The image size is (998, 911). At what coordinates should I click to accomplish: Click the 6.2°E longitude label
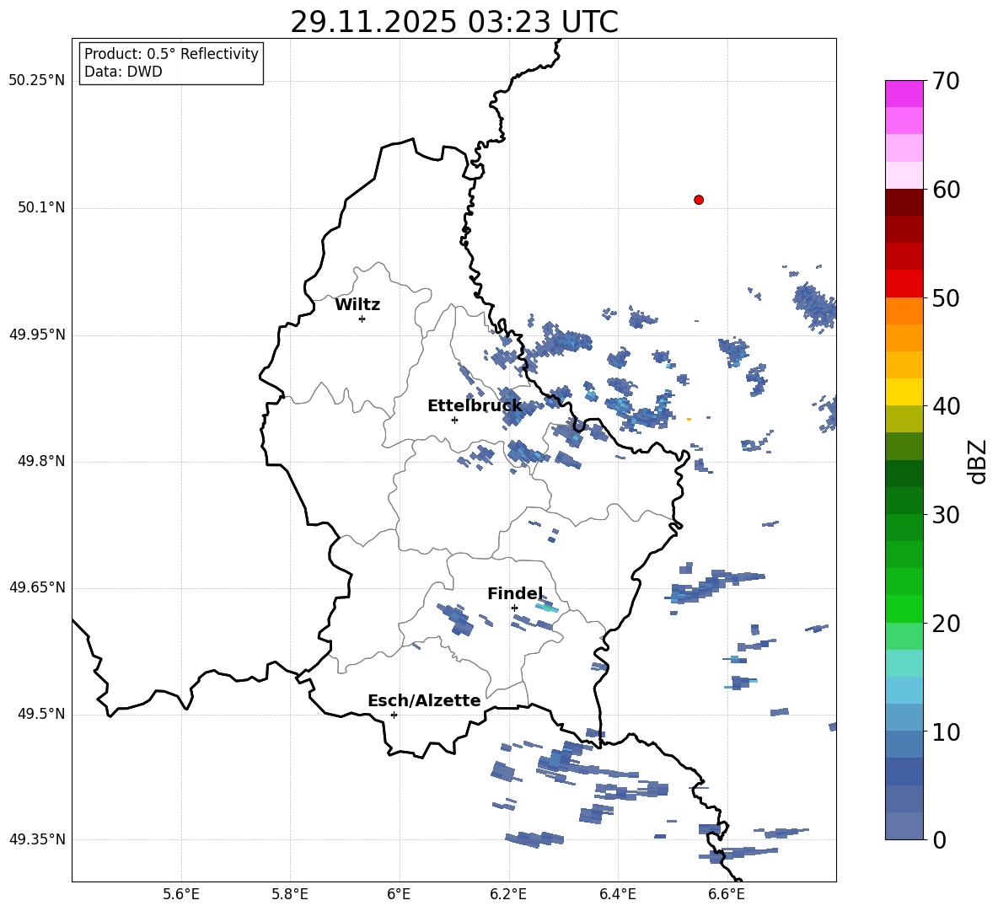(508, 894)
